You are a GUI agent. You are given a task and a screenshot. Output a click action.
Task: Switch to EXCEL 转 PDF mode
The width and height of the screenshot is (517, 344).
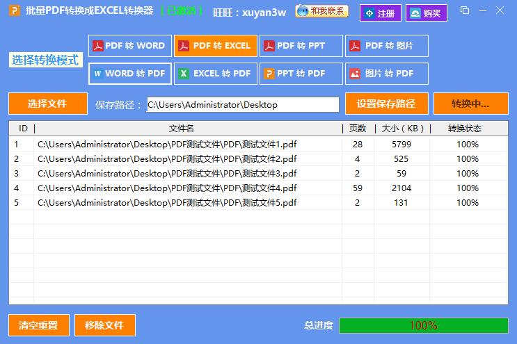click(x=216, y=73)
